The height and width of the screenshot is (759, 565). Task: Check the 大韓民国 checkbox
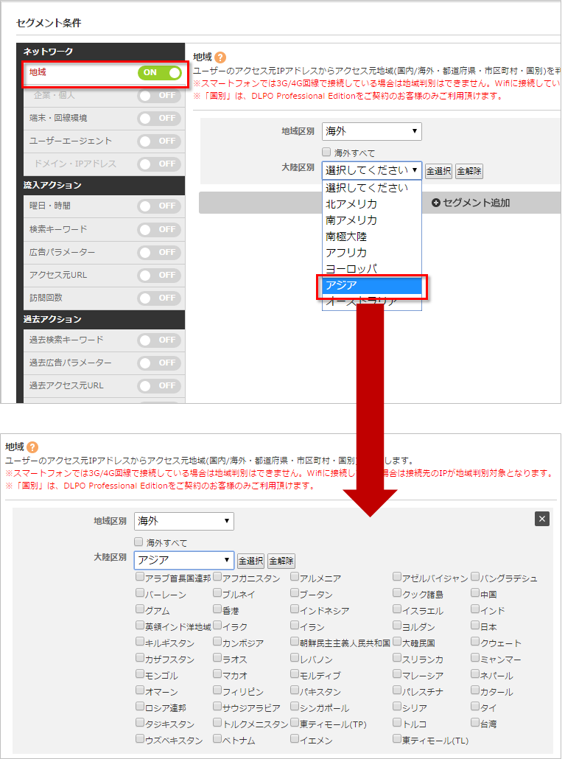397,641
